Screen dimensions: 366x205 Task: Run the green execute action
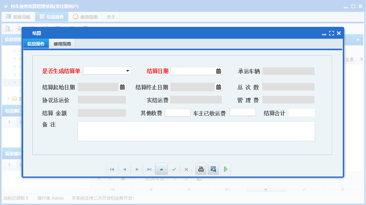[225, 169]
